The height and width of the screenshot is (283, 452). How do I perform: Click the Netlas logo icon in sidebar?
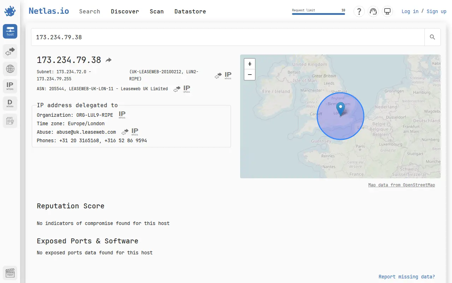coord(10,11)
